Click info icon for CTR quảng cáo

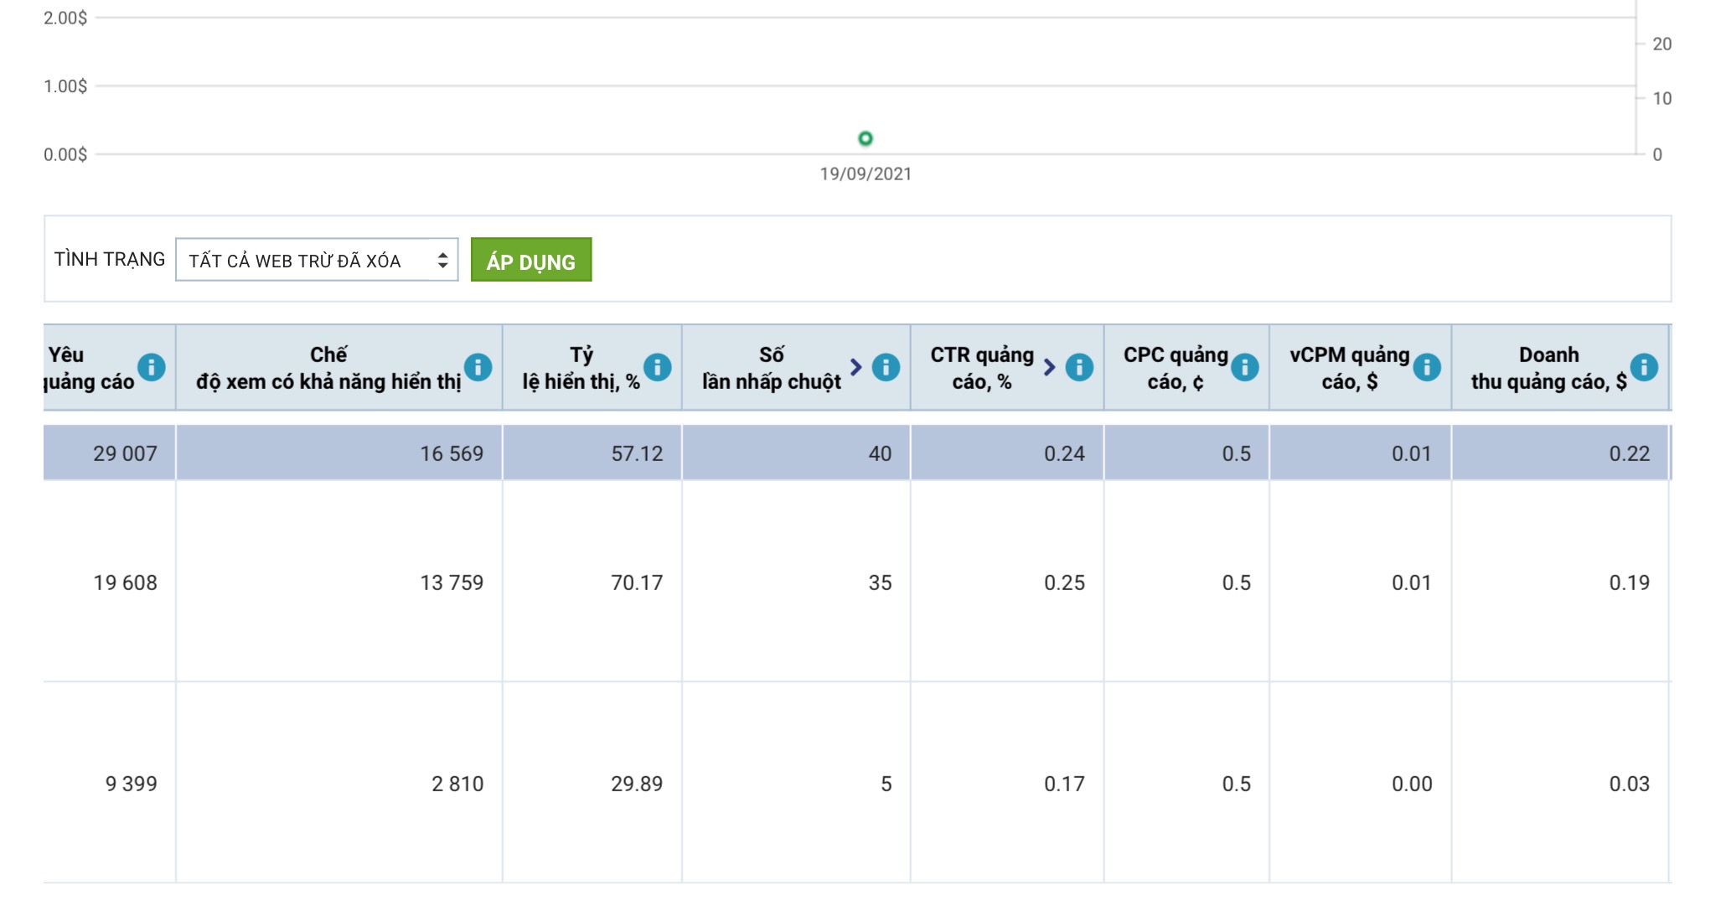(1079, 367)
